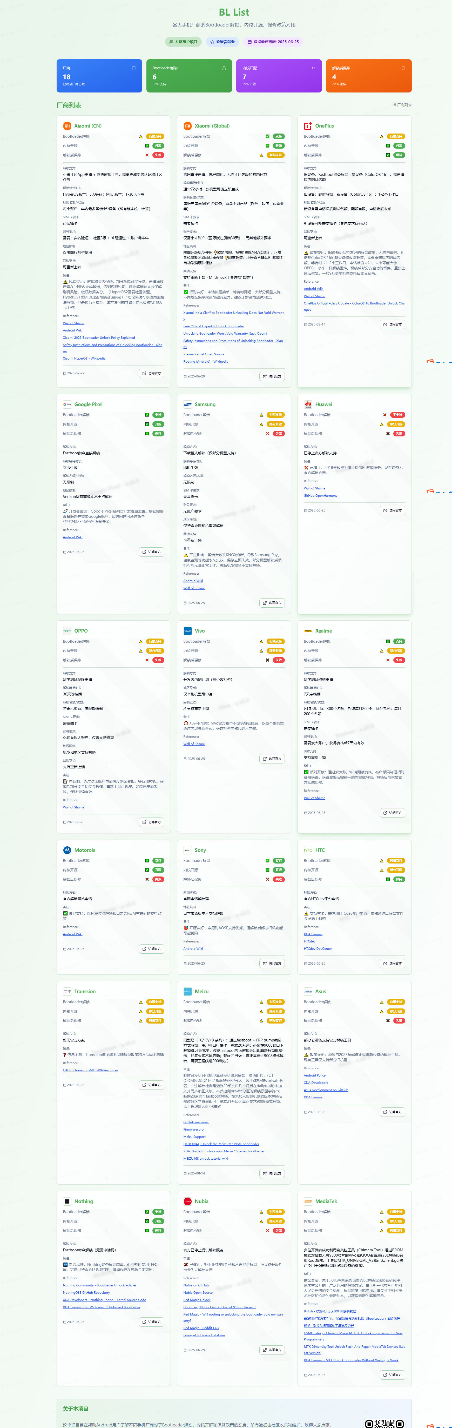Click the phone icon on the 厂商 stat card
The width and height of the screenshot is (452, 1428).
tap(133, 68)
